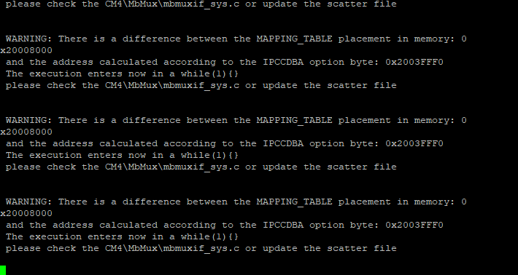Click 'scatter file' text in the topmost line

[361, 4]
